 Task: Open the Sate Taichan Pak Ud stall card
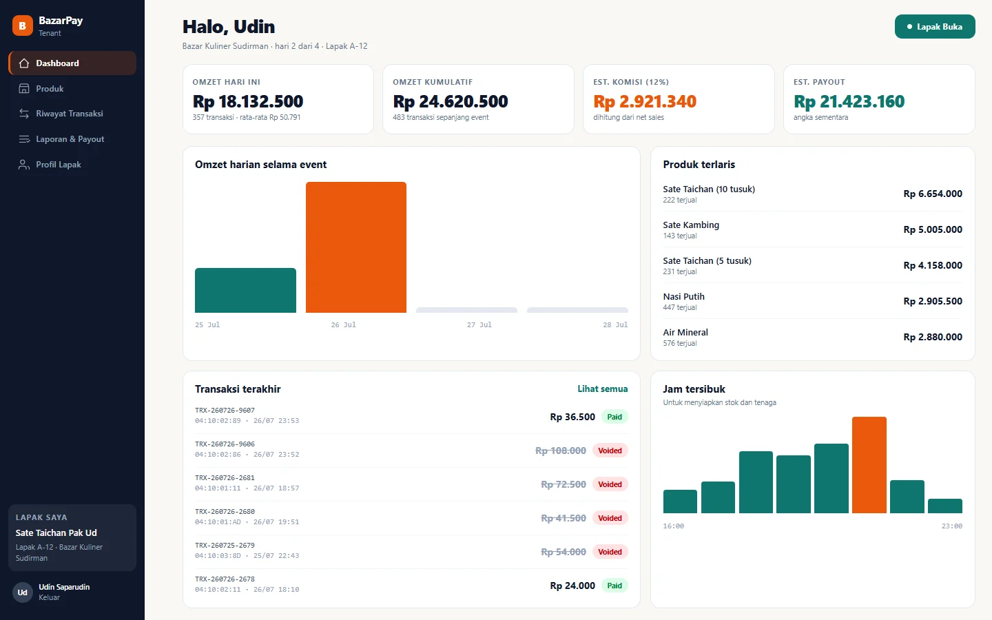pos(72,538)
